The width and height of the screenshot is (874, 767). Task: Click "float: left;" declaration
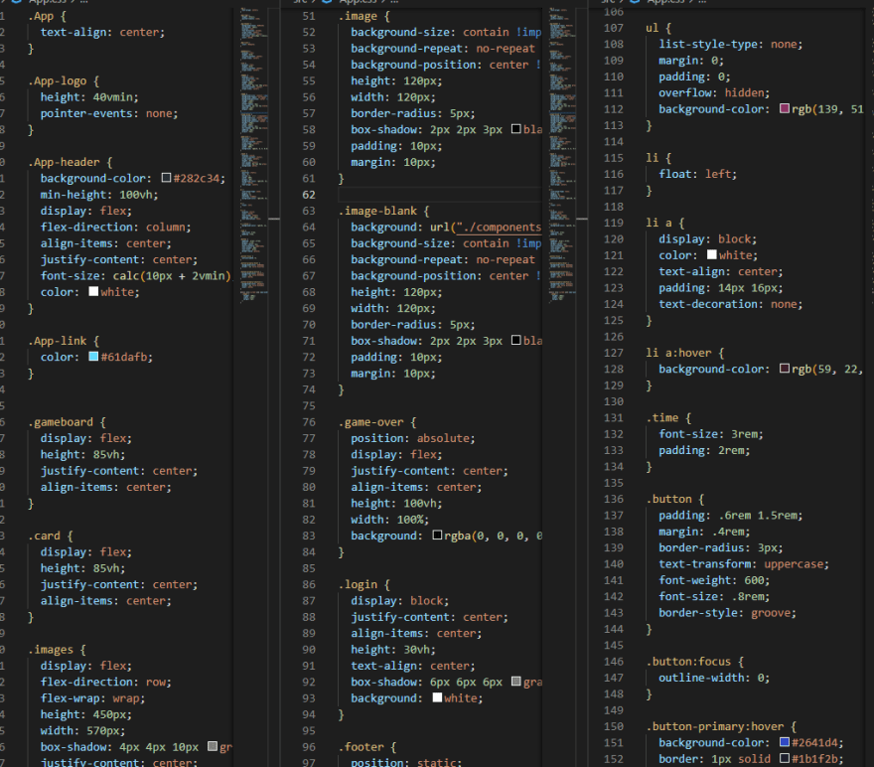698,174
